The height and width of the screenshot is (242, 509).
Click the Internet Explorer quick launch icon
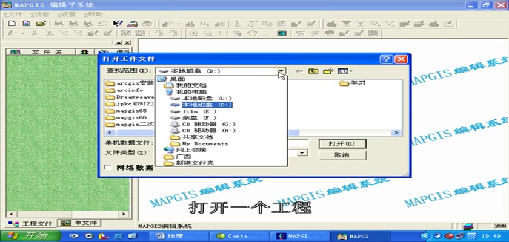pos(118,236)
